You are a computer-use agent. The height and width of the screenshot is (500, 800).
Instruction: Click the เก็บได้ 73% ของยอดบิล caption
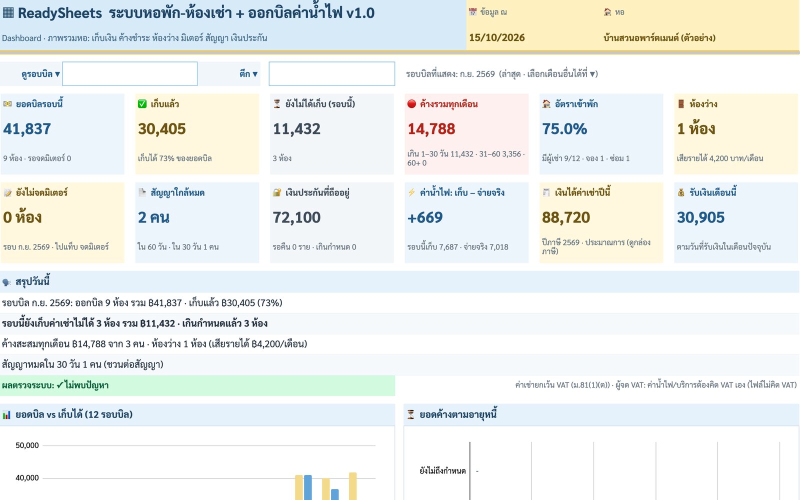tap(175, 158)
